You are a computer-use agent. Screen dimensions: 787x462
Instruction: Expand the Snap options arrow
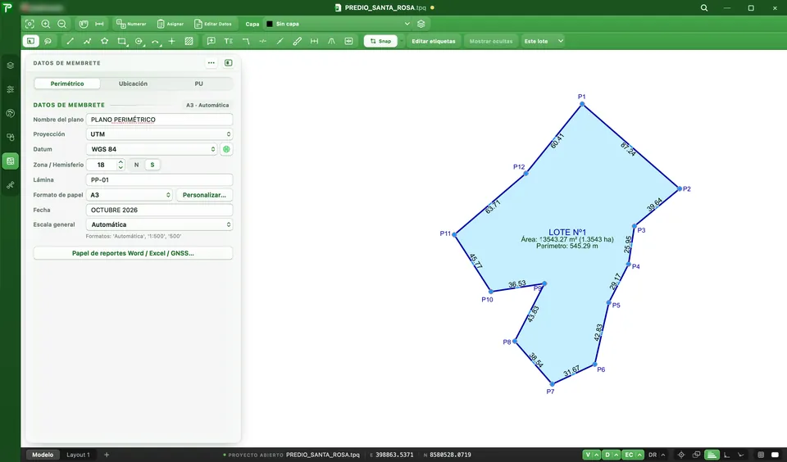(x=402, y=41)
